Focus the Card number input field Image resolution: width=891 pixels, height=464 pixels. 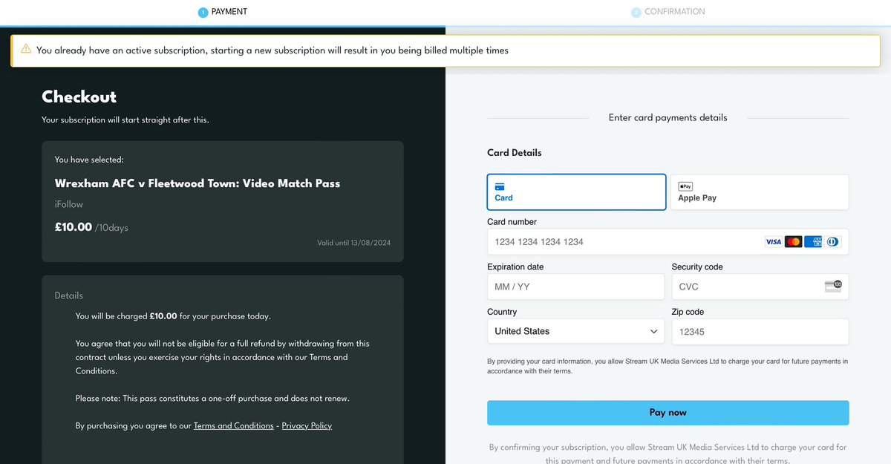tap(668, 242)
